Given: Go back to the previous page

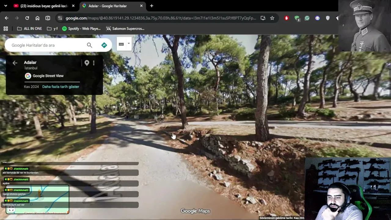Looking at the screenshot, I should [6, 18].
